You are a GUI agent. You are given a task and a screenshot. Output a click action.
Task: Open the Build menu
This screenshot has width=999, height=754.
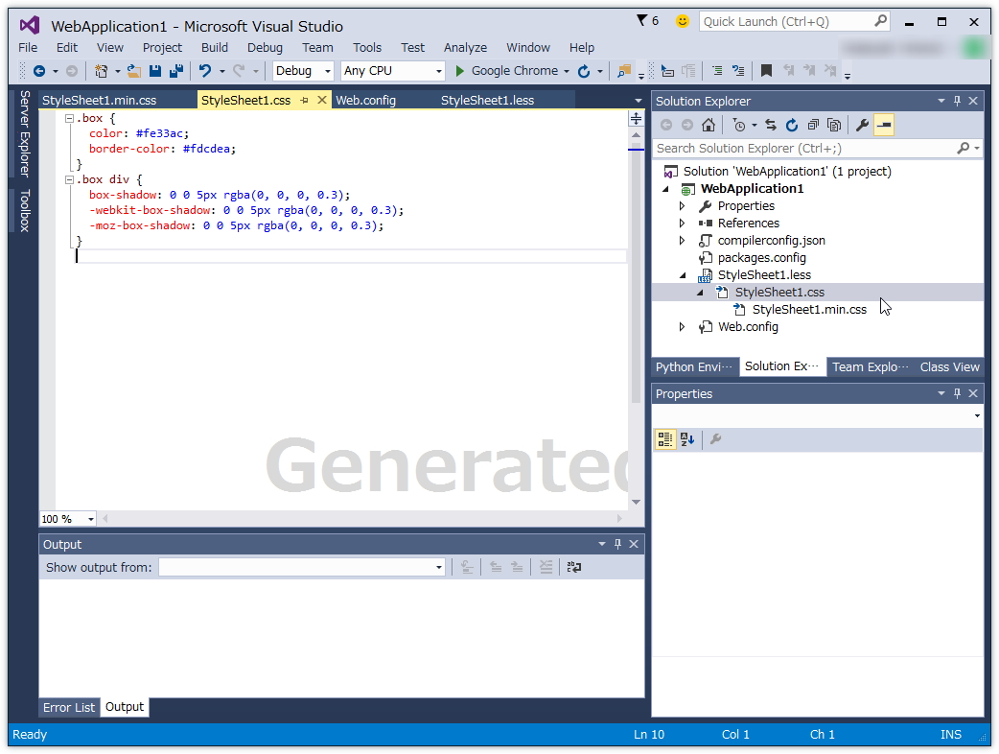[x=215, y=47]
